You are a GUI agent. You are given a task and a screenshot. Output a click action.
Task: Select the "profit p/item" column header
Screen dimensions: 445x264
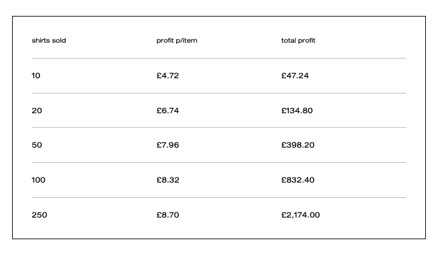click(x=176, y=41)
